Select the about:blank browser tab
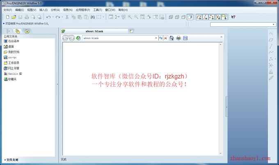 click(94, 31)
